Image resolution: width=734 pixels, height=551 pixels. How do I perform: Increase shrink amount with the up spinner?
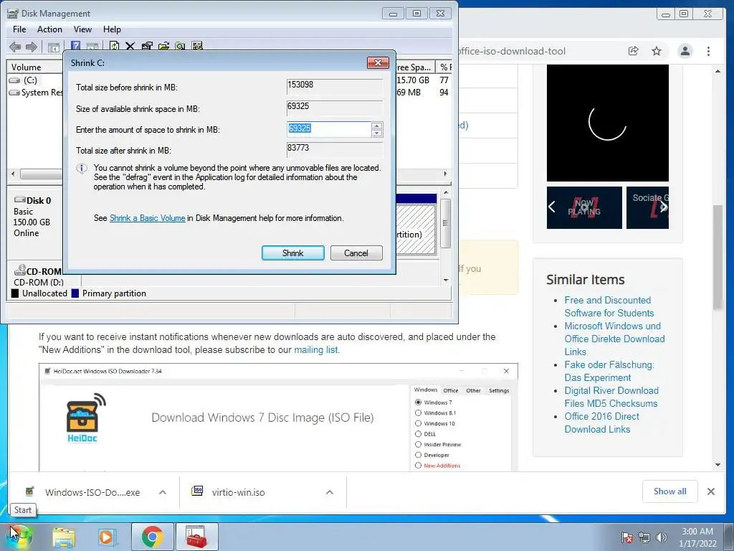pos(376,126)
